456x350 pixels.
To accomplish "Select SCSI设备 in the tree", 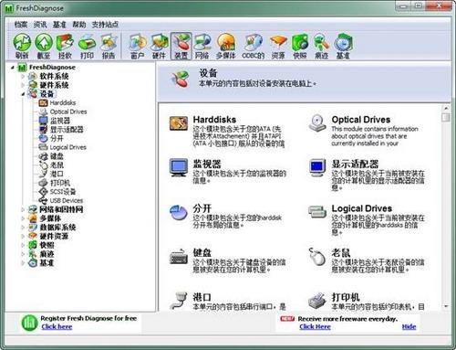I will [63, 192].
